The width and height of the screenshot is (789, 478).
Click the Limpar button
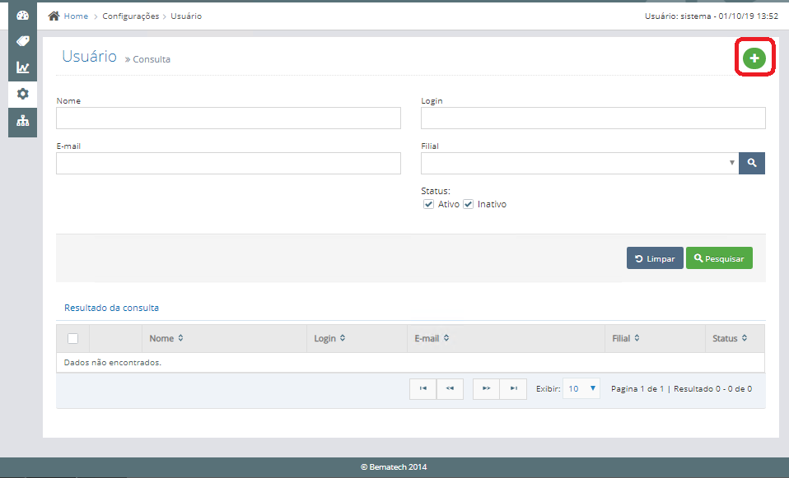(655, 258)
